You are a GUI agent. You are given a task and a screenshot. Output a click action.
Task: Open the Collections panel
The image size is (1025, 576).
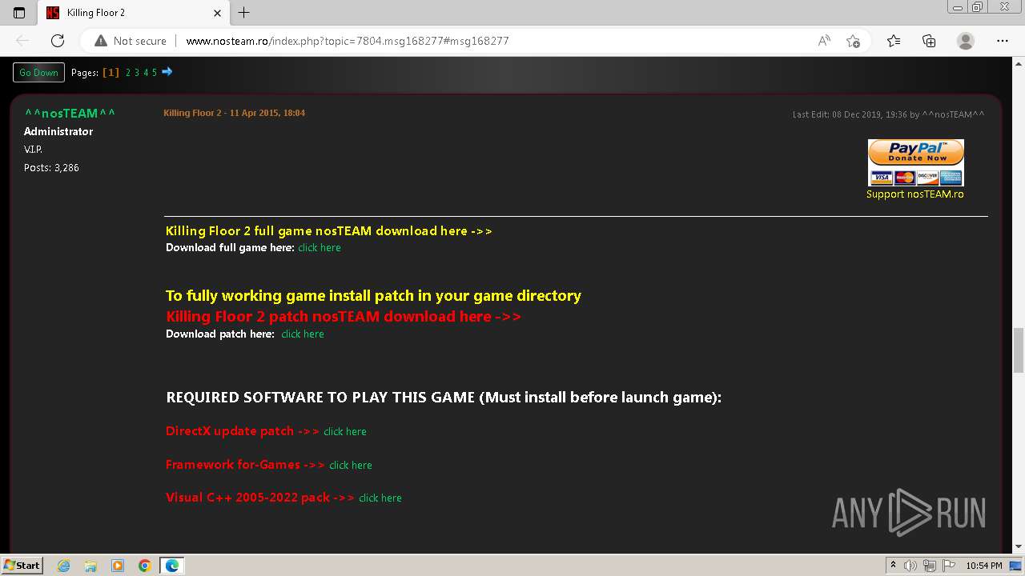[x=929, y=41]
